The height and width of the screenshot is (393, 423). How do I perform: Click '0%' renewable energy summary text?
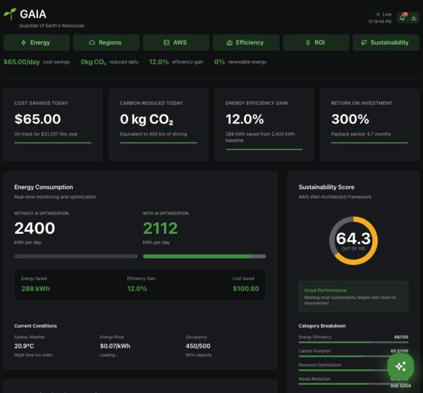219,62
